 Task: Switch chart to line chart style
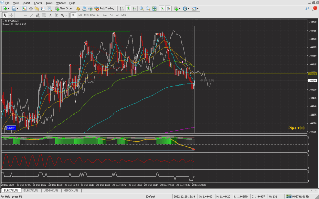tap(134, 9)
